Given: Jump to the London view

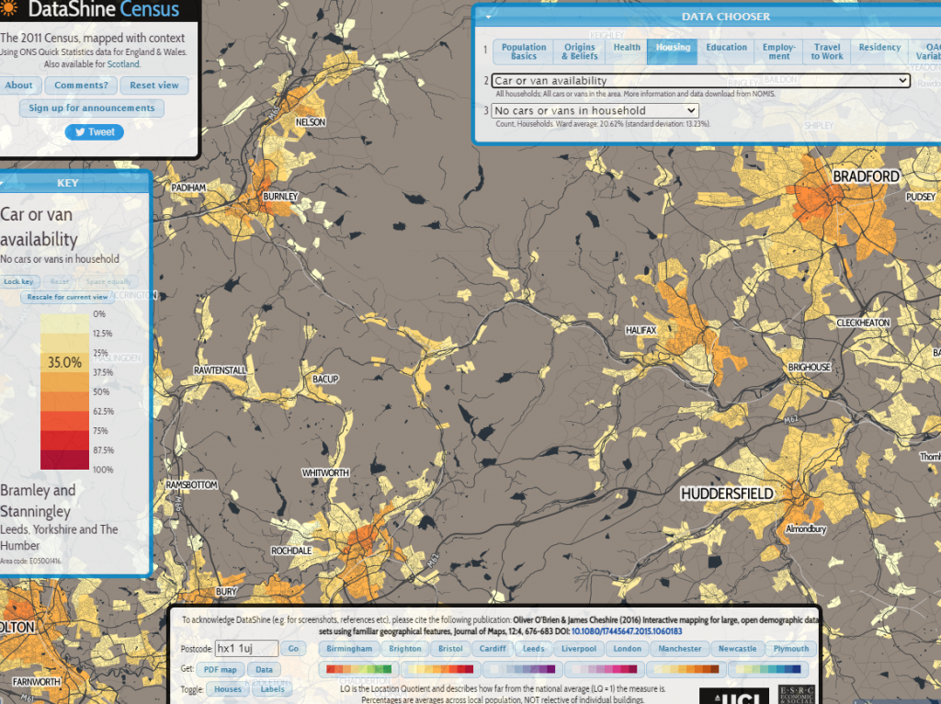Looking at the screenshot, I should pos(627,649).
